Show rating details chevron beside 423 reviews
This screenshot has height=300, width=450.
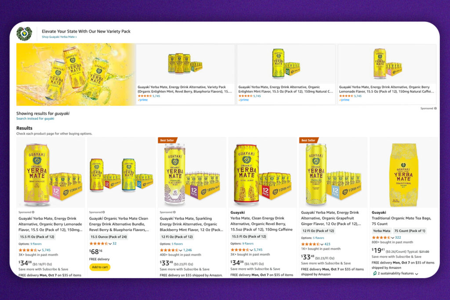tap(322, 244)
